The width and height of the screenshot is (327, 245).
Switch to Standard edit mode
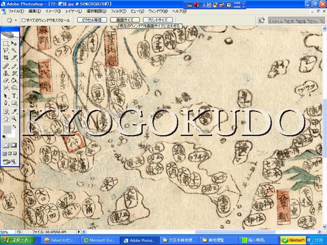point(6,145)
